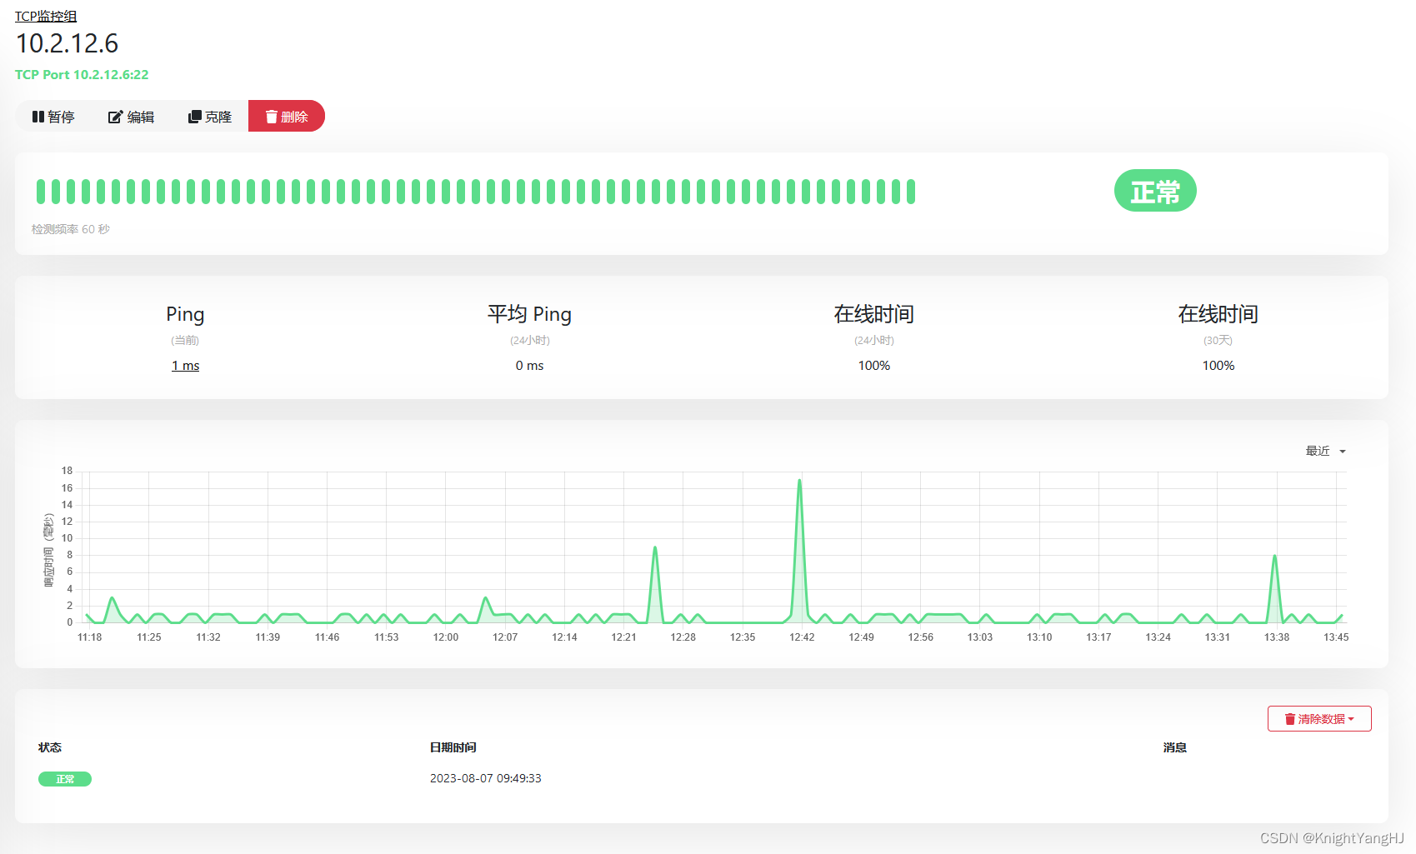1416x854 pixels.
Task: Click the 0 ms average ping value
Action: click(x=529, y=365)
